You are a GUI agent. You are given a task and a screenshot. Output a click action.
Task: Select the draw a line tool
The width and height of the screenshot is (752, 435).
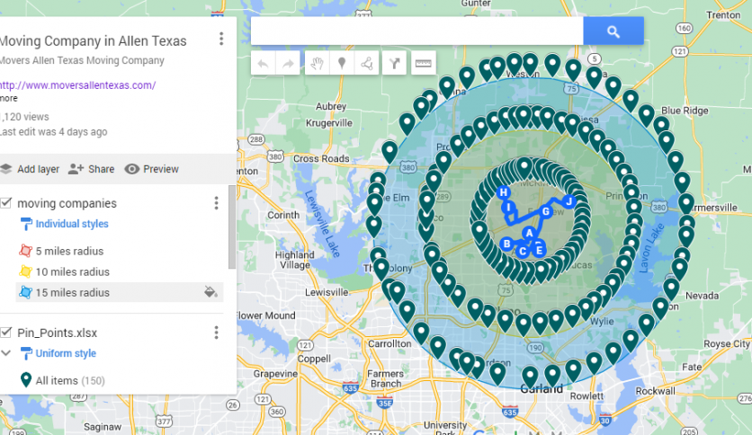[x=367, y=63]
